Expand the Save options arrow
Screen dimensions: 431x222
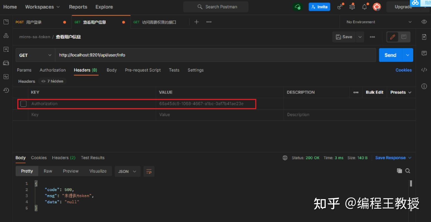point(360,37)
